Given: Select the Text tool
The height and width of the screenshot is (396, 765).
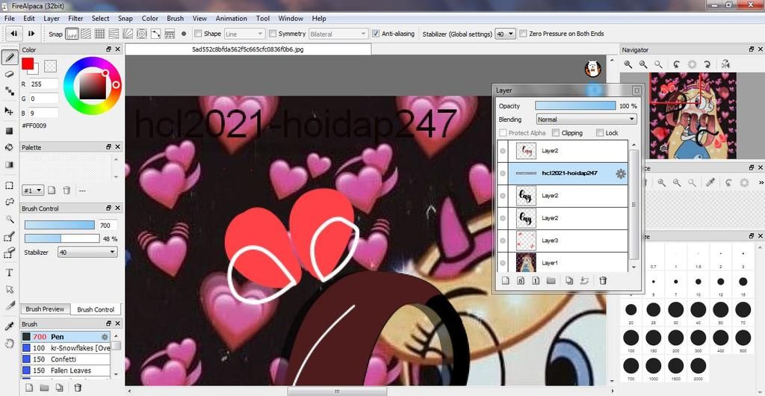Looking at the screenshot, I should pos(9,273).
